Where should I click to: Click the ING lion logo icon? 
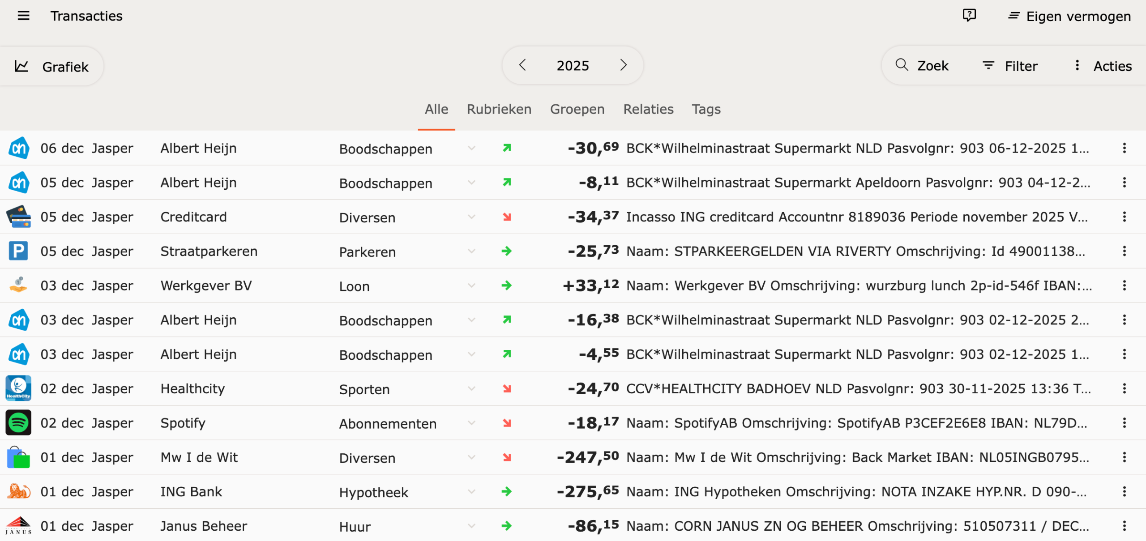[x=19, y=491]
